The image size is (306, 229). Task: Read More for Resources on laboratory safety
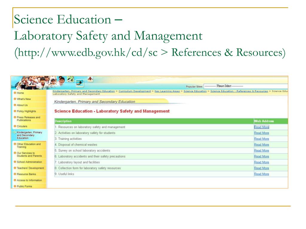[x=261, y=127]
